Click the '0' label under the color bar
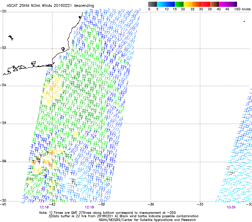Viewport: 252px width, 222px height. coord(149,9)
